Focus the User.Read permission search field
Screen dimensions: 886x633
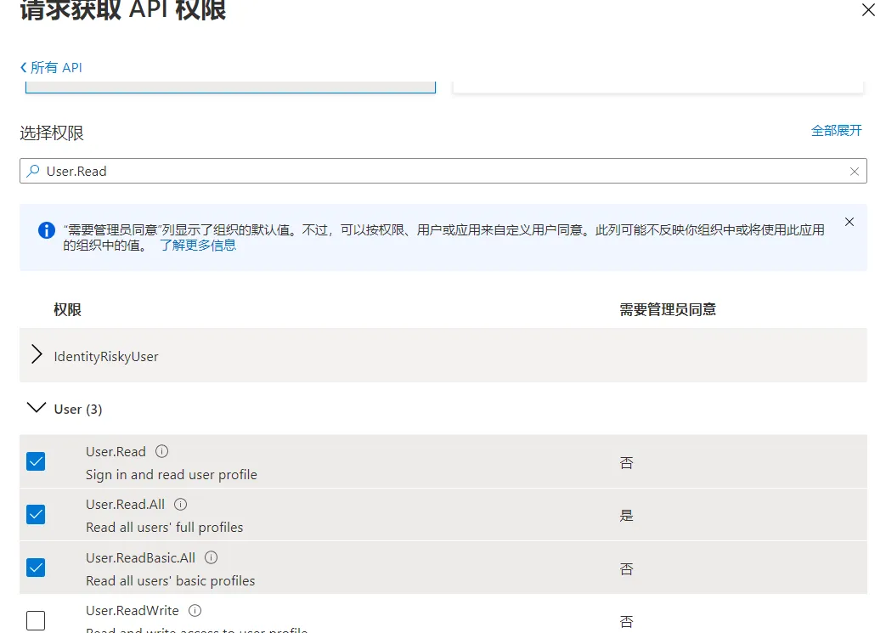[443, 171]
